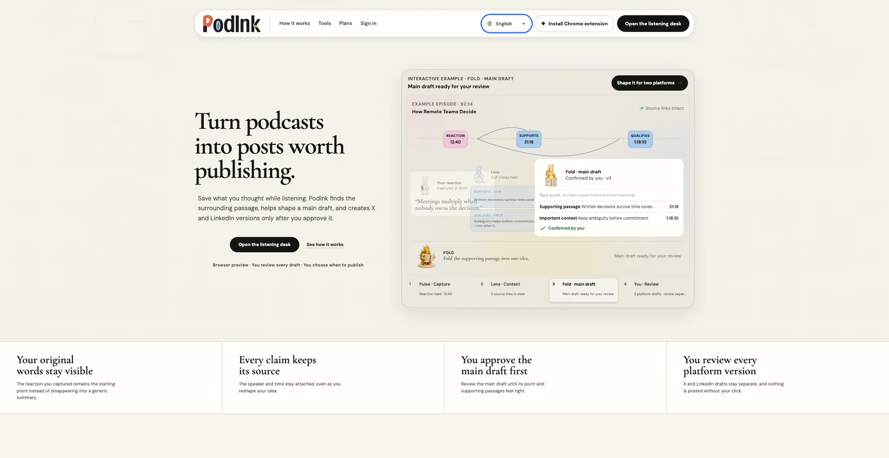Click the Supporting passage row at 31:18
Viewport: 889px width, 458px height.
609,207
